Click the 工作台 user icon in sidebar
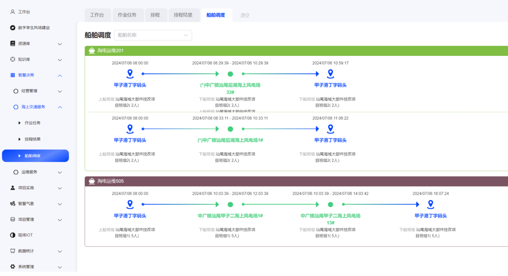The height and width of the screenshot is (276, 508). [x=13, y=12]
